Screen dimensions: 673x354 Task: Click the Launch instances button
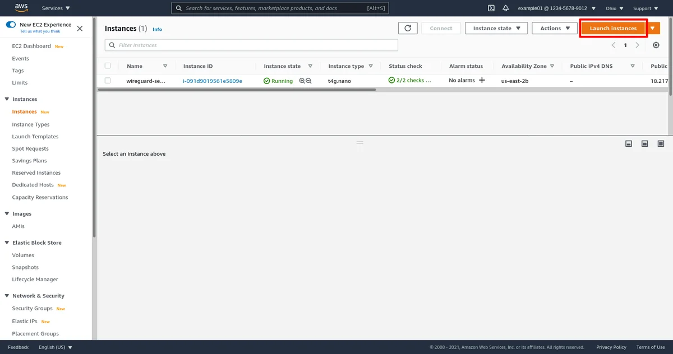coord(613,28)
